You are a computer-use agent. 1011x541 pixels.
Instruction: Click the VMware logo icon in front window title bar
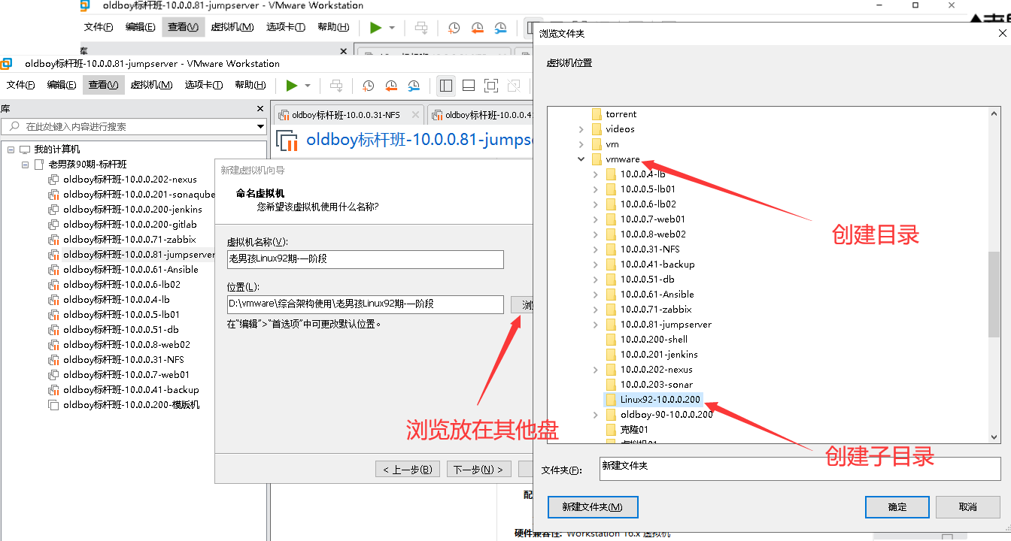click(x=7, y=64)
